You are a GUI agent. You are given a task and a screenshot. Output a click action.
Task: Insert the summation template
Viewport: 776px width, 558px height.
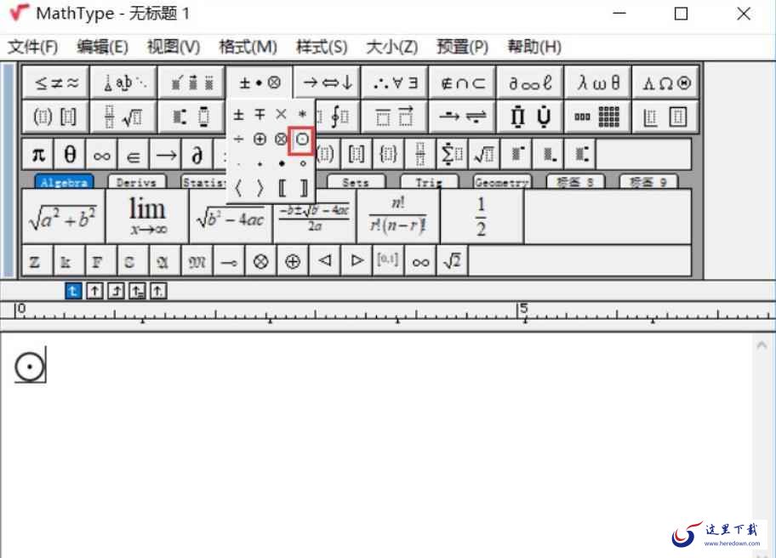pos(451,155)
